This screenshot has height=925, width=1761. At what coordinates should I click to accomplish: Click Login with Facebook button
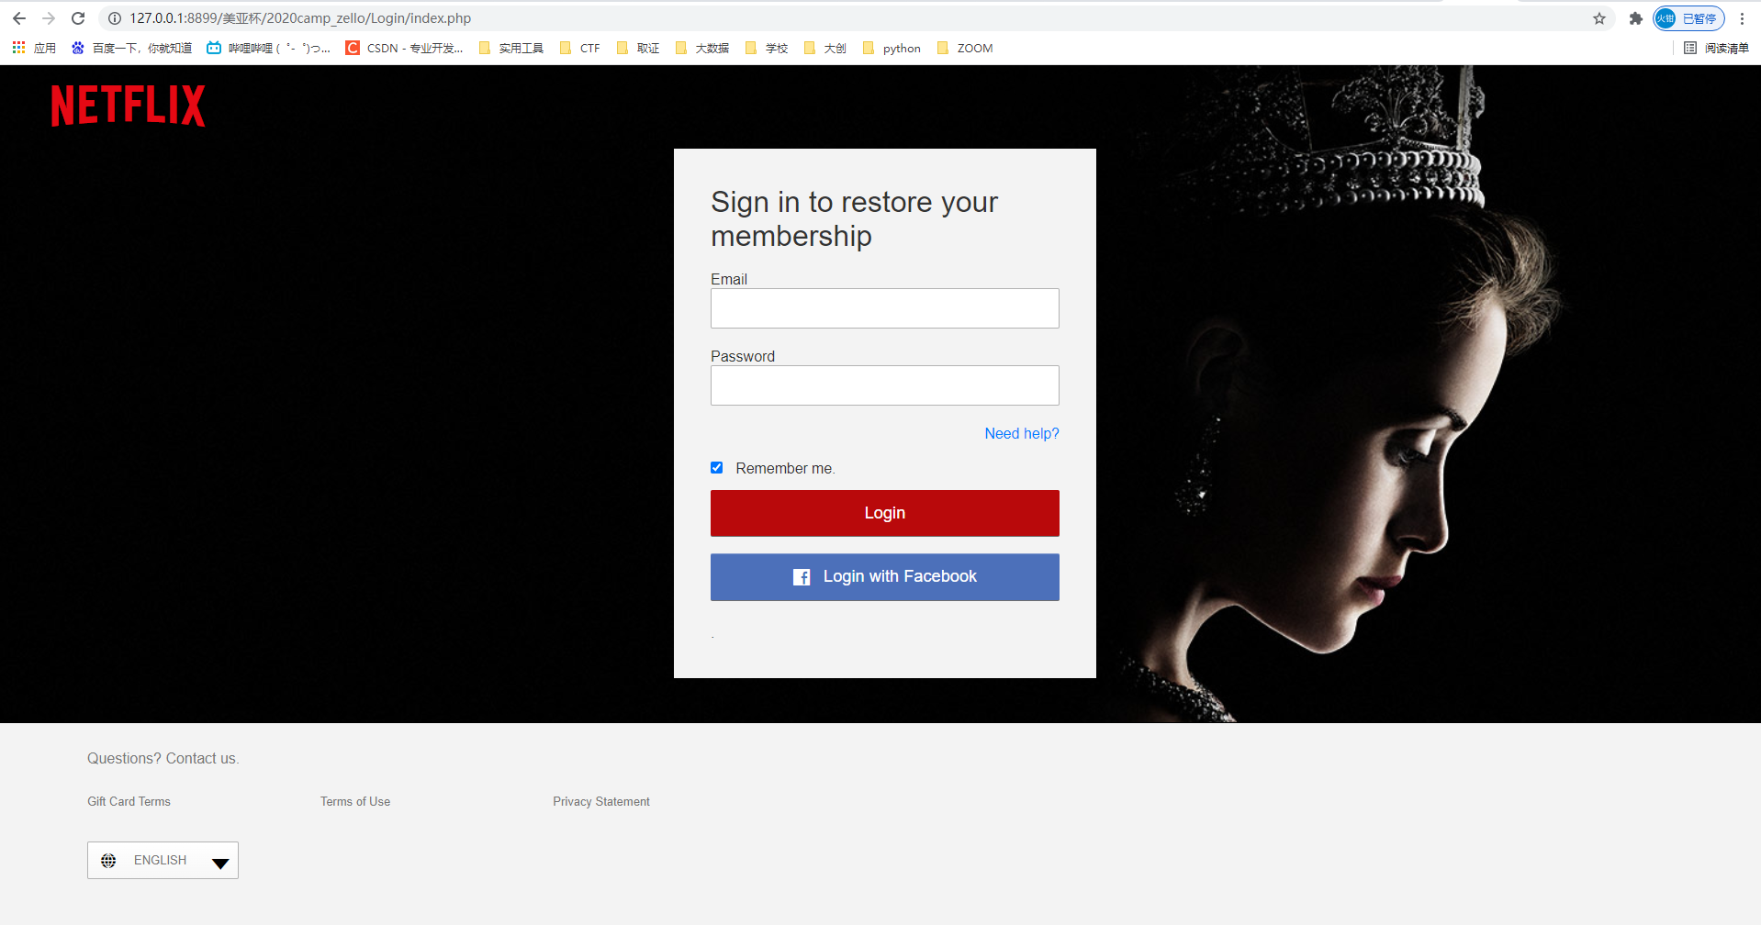[884, 577]
